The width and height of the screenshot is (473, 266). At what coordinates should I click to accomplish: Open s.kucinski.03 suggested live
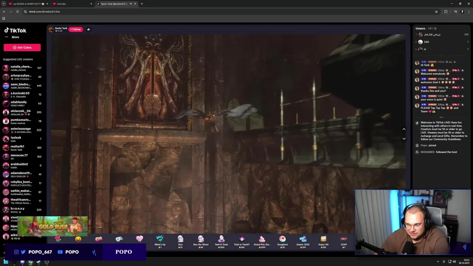coord(22,95)
